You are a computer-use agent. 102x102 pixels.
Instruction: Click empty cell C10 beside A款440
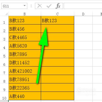(57, 96)
